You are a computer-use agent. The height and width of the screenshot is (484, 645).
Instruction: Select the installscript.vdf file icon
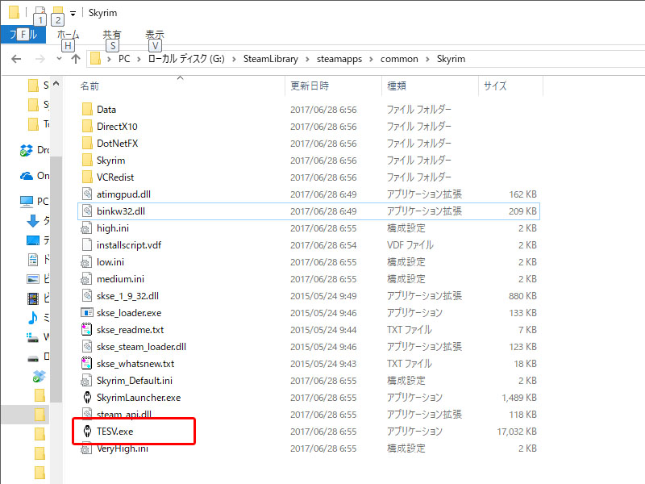point(87,245)
